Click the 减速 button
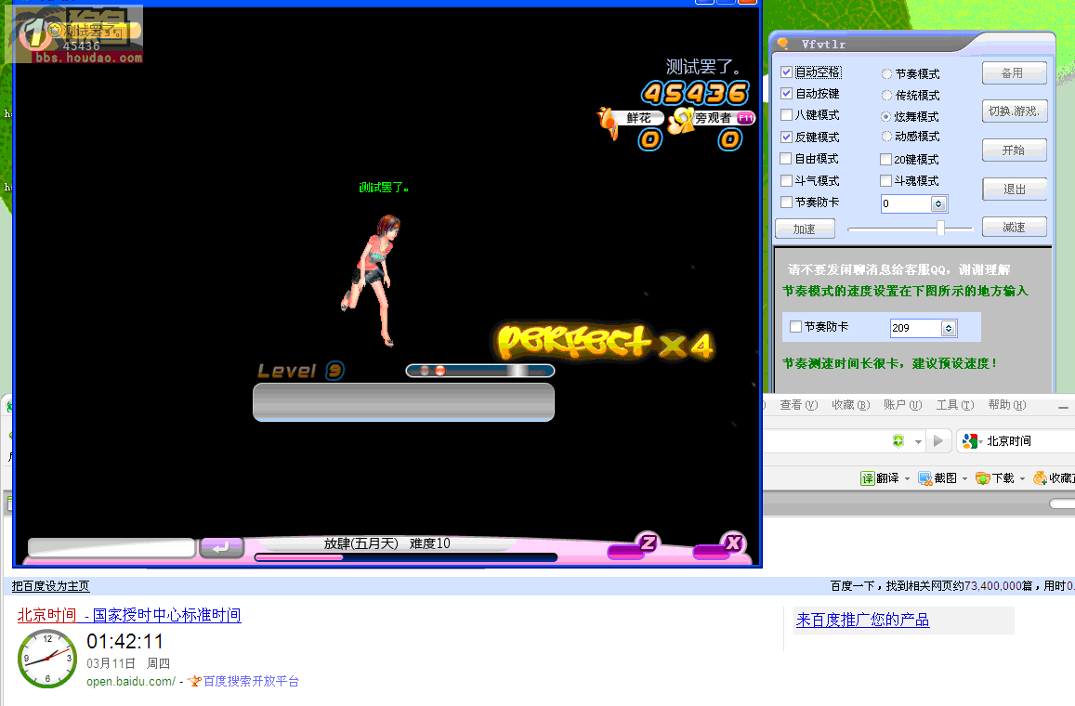This screenshot has width=1075, height=706. click(1014, 227)
